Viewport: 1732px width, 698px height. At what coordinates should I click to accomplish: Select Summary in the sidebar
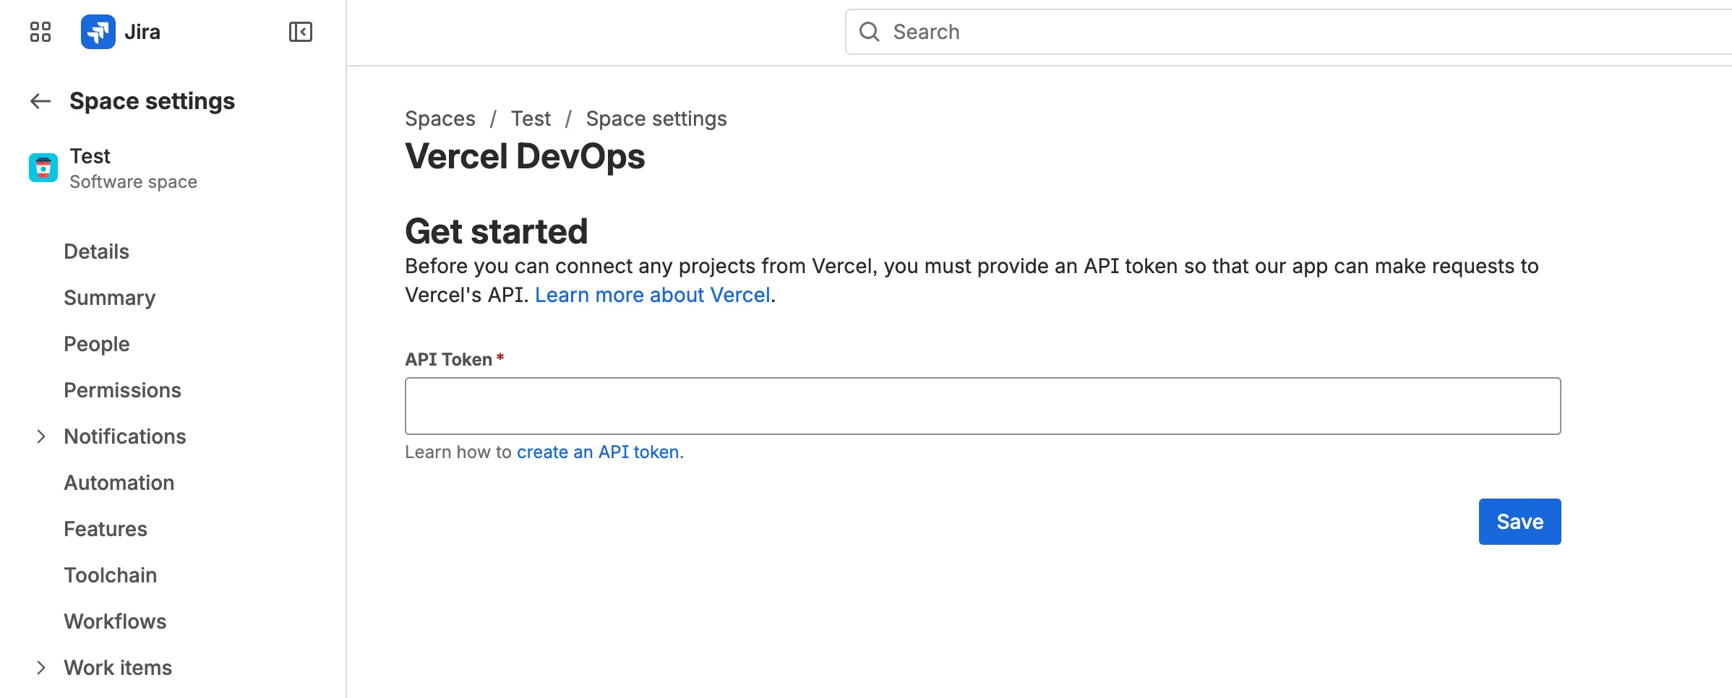[x=109, y=297]
